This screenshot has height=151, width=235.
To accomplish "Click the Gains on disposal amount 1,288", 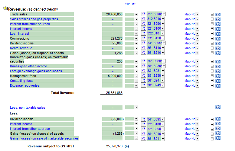I will click(118, 53).
